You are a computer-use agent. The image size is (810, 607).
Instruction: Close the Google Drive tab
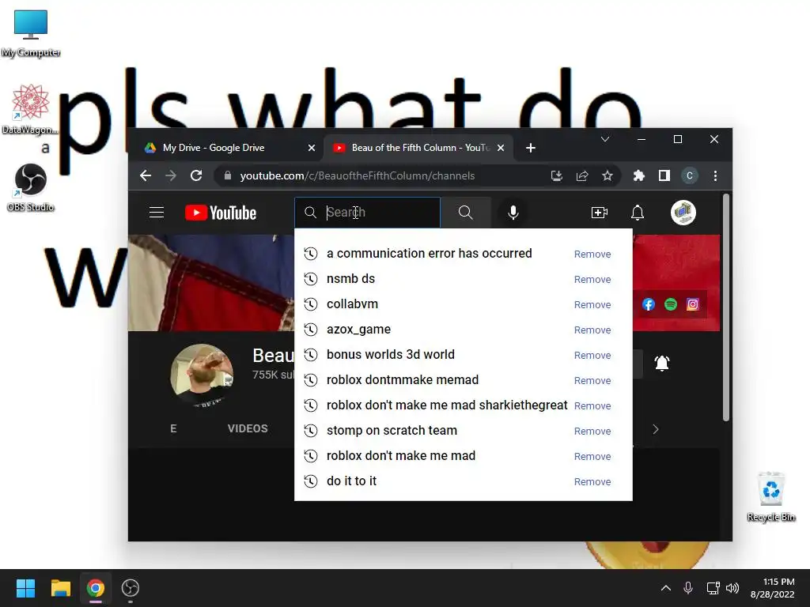pos(312,148)
